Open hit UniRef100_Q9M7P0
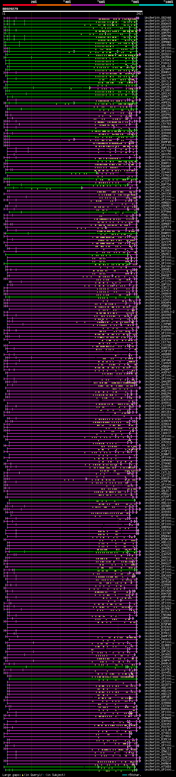This screenshot has width=176, height=777. (158, 33)
